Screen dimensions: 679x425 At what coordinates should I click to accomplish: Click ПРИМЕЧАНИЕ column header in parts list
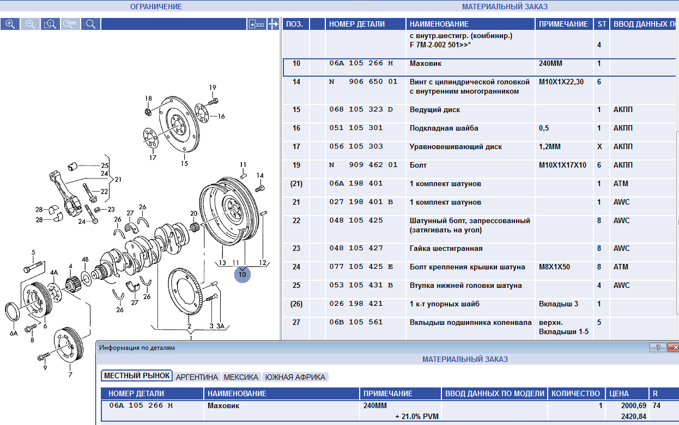(x=564, y=24)
